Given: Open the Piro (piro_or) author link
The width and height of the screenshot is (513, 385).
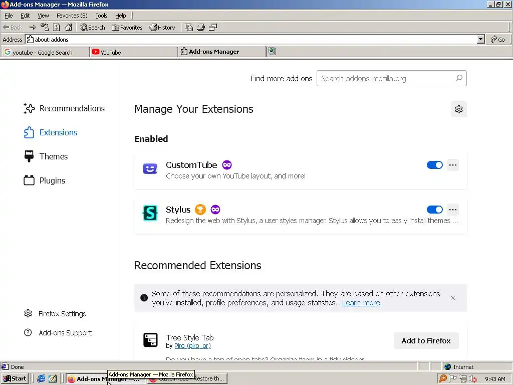Looking at the screenshot, I should click(x=192, y=346).
